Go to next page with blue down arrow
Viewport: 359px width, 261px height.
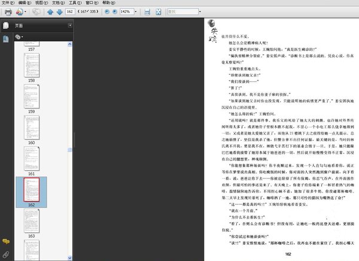(x=59, y=12)
